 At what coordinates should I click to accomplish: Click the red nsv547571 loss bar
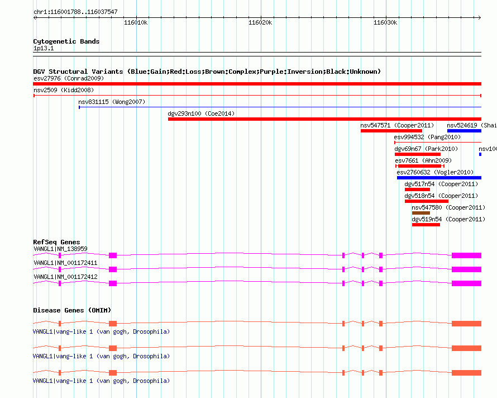391,131
